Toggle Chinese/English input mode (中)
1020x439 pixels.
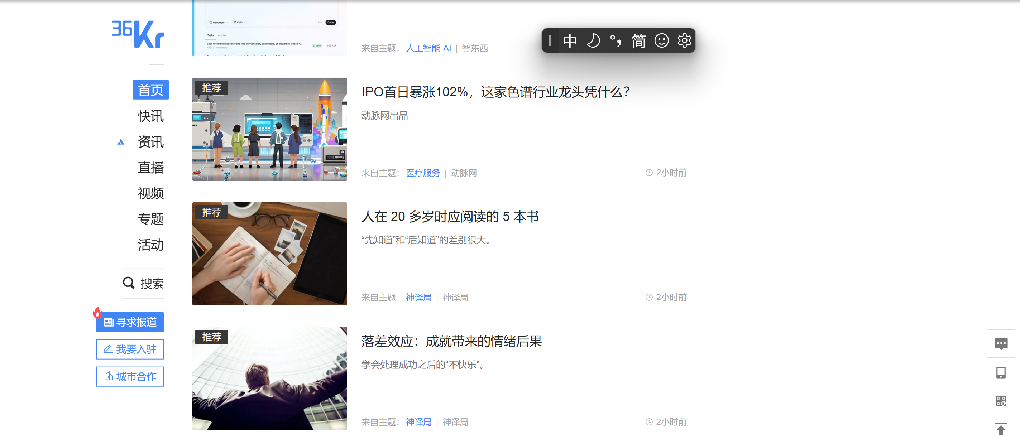(570, 40)
